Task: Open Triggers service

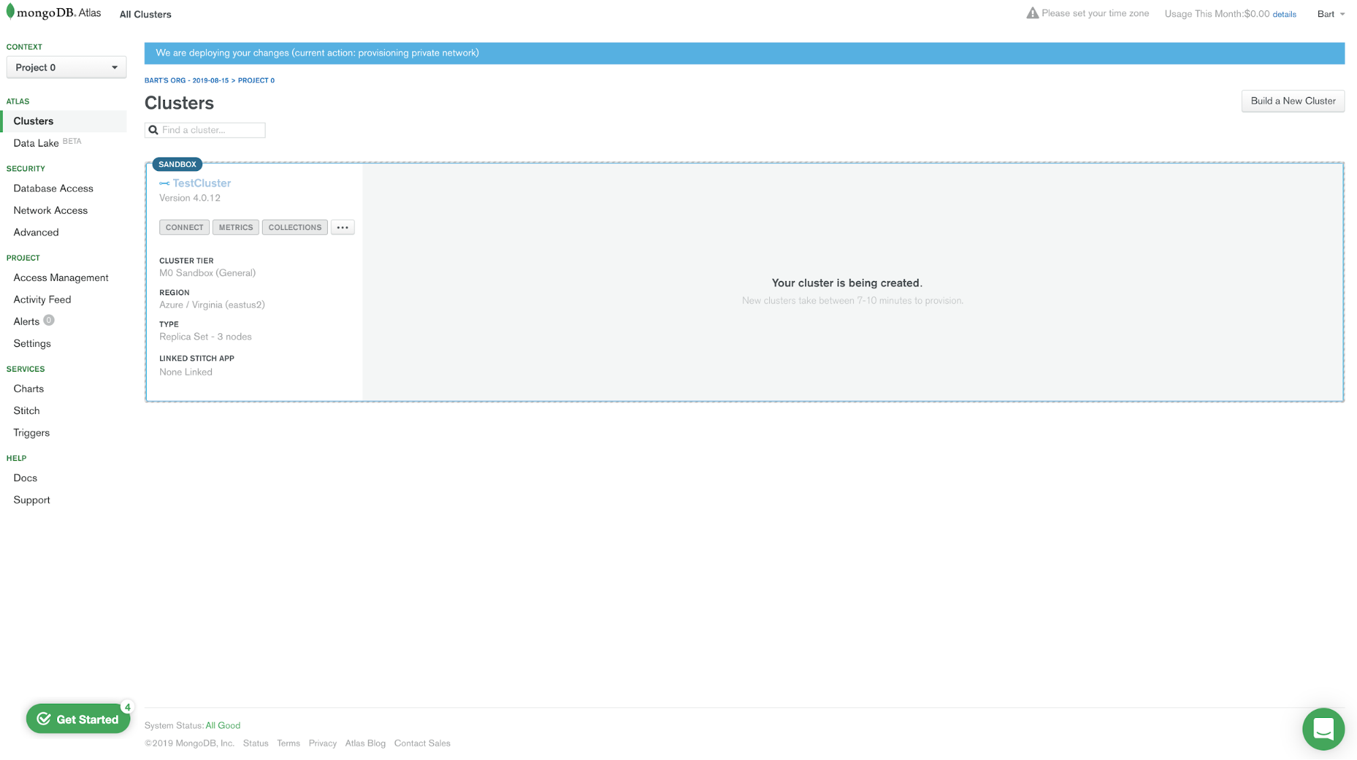Action: click(x=31, y=433)
